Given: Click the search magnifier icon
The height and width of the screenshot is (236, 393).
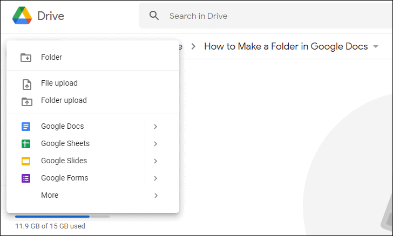Looking at the screenshot, I should pos(154,16).
